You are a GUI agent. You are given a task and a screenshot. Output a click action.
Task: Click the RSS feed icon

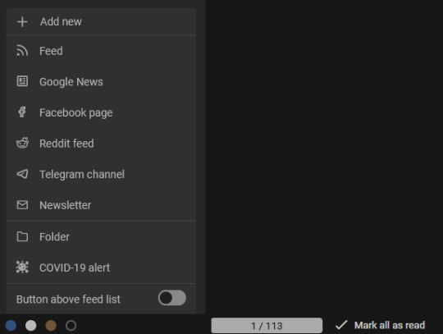coord(22,51)
